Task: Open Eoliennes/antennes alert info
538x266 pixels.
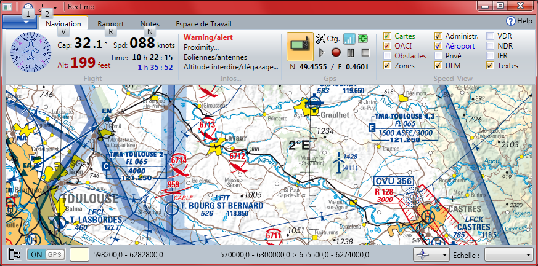Action: [x=215, y=57]
